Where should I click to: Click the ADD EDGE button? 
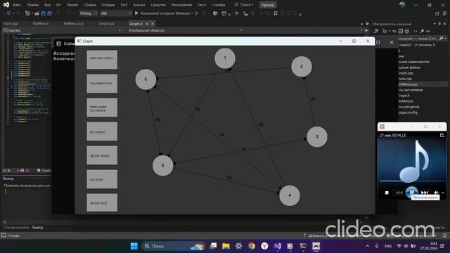point(102,179)
